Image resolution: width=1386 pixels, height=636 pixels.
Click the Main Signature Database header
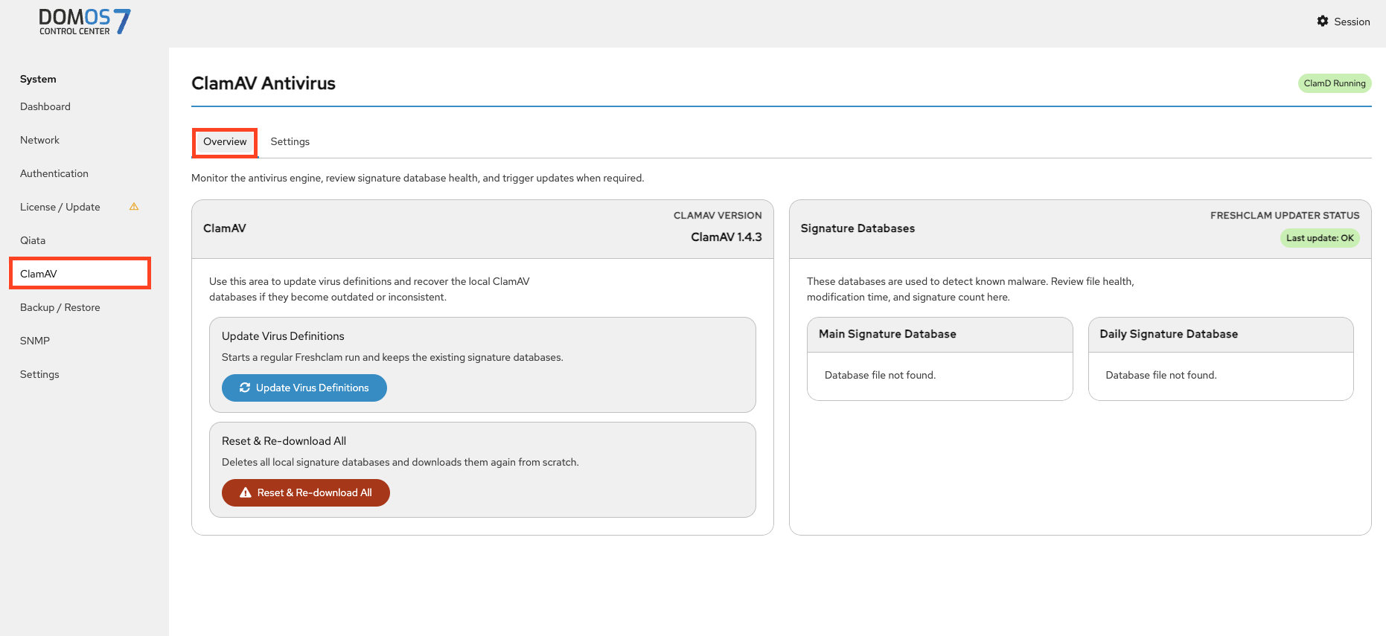887,334
